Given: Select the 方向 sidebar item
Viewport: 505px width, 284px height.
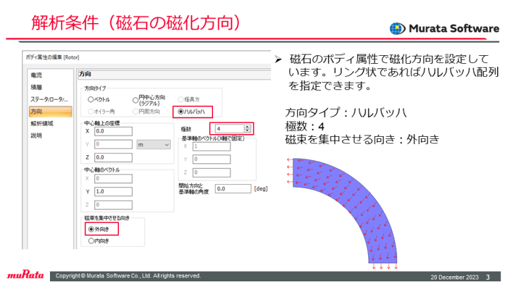Looking at the screenshot, I should (x=37, y=111).
